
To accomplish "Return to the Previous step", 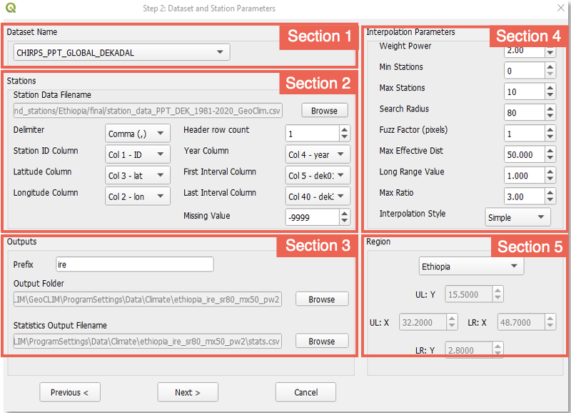I will 70,392.
